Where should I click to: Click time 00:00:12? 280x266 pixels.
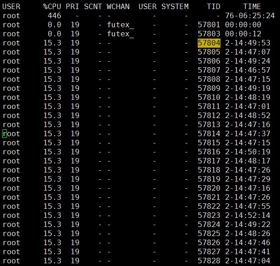[243, 34]
